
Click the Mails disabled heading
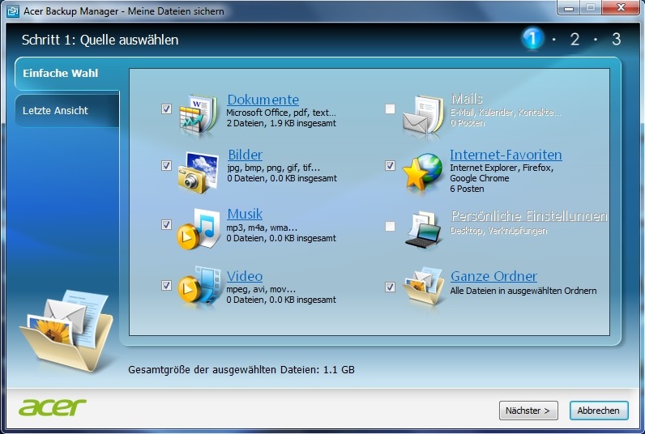[x=467, y=99]
